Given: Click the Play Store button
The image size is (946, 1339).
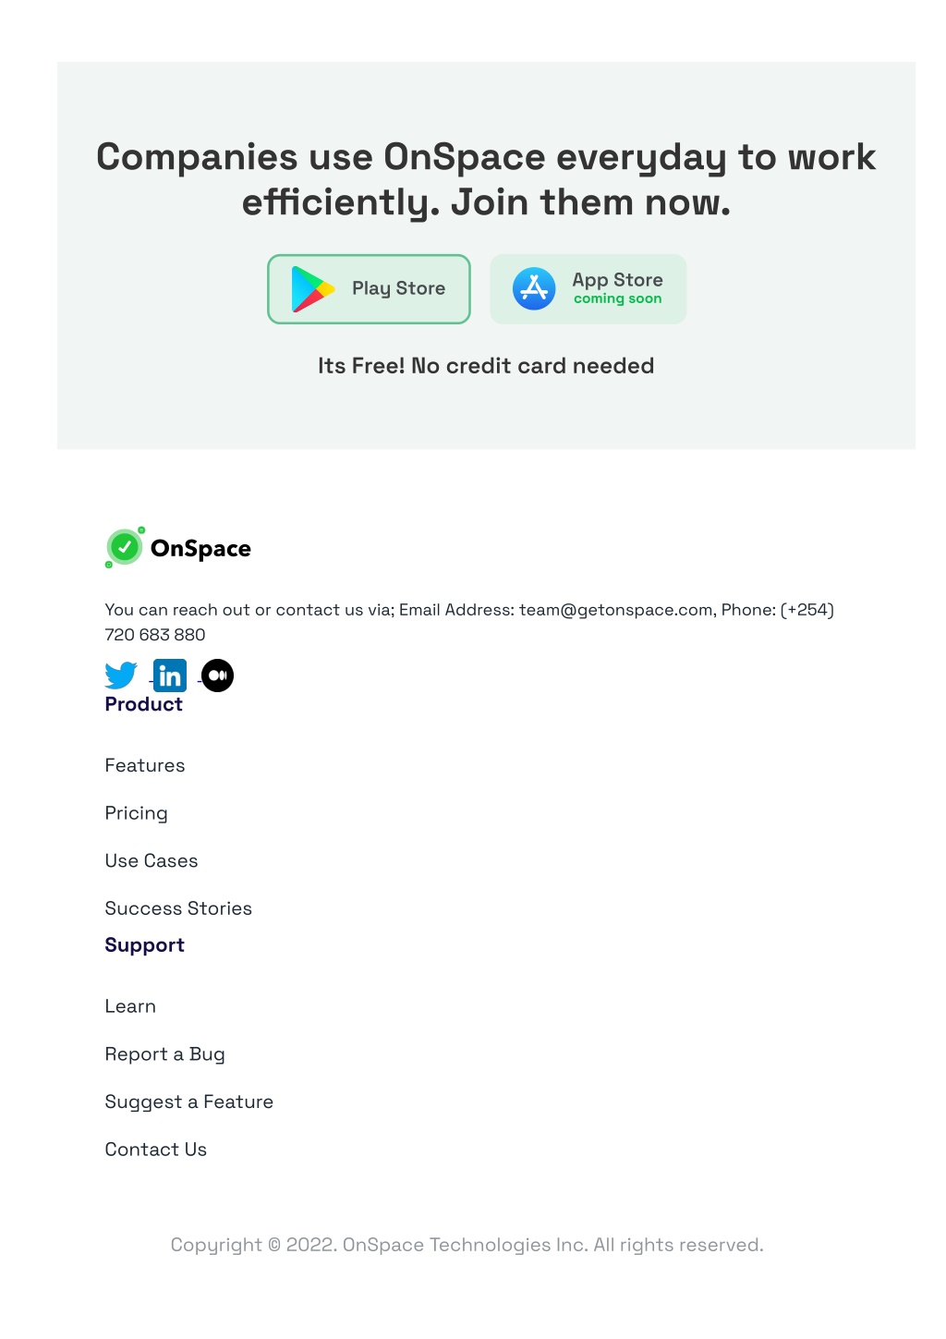Looking at the screenshot, I should point(369,289).
